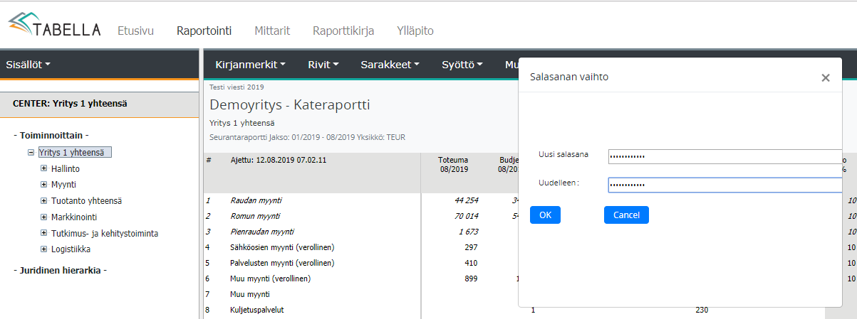Screen dimensions: 857x319
Task: Open the Sarakkeet dropdown menu
Action: click(390, 65)
